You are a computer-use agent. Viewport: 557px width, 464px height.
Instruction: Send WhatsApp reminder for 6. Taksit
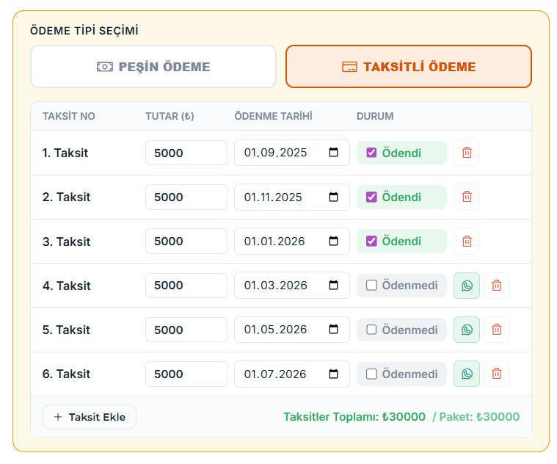[x=467, y=374]
